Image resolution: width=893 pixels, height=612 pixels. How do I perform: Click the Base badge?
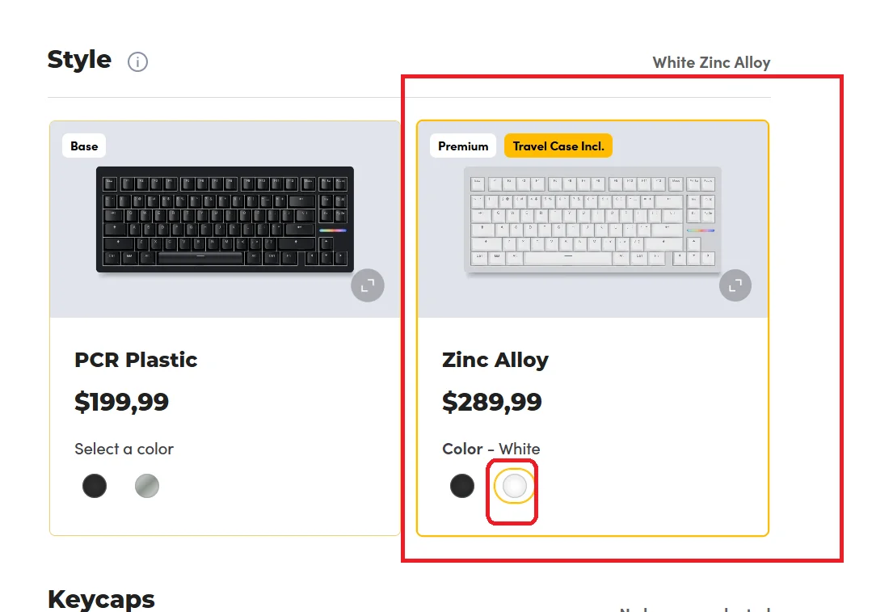tap(84, 146)
